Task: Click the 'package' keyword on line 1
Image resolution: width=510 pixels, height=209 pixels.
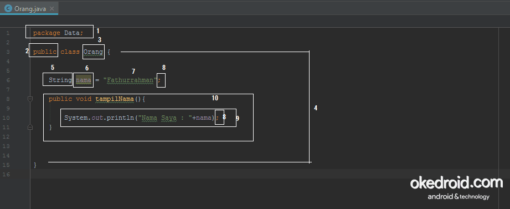Action: click(x=47, y=33)
